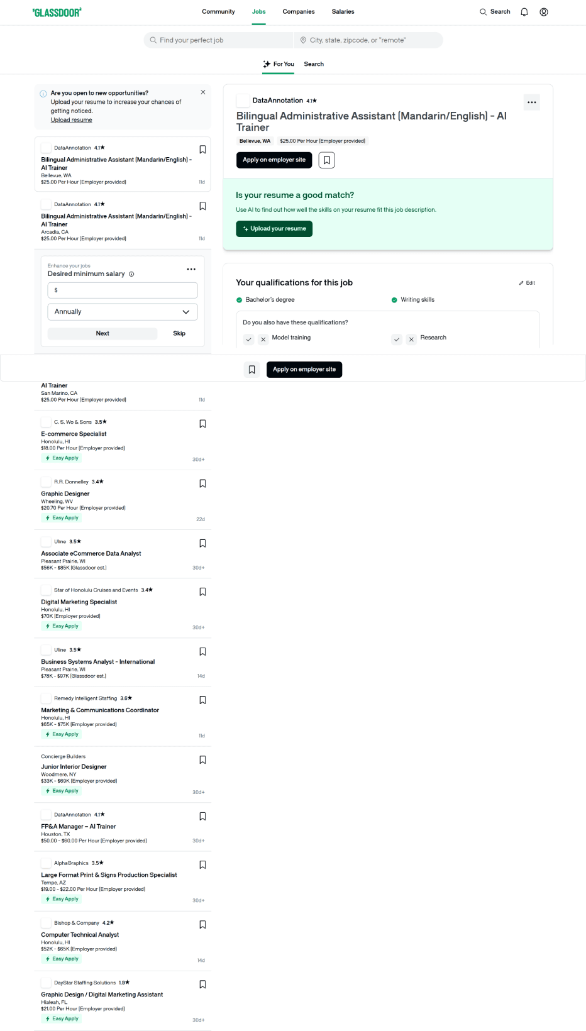Open Graphic Design / Digital Marketing Assistant listing

102,995
